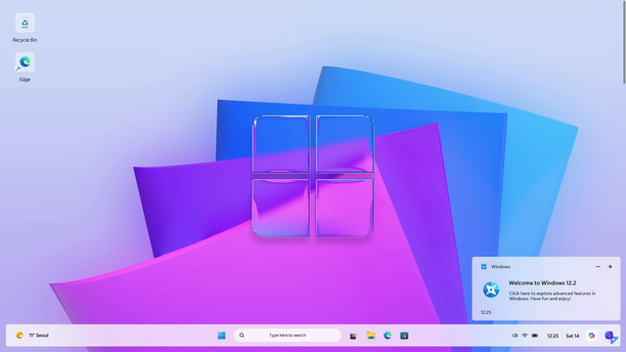Select the Edge desktop shortcut
Screen dimensions: 626x352
[24, 67]
